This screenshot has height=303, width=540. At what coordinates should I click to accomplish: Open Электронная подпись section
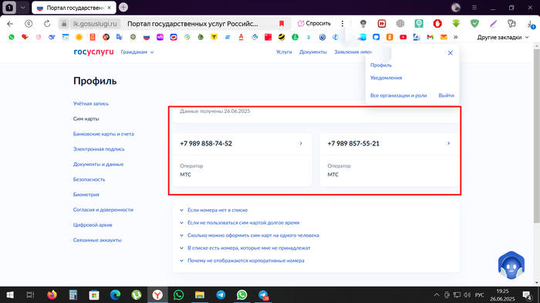99,149
